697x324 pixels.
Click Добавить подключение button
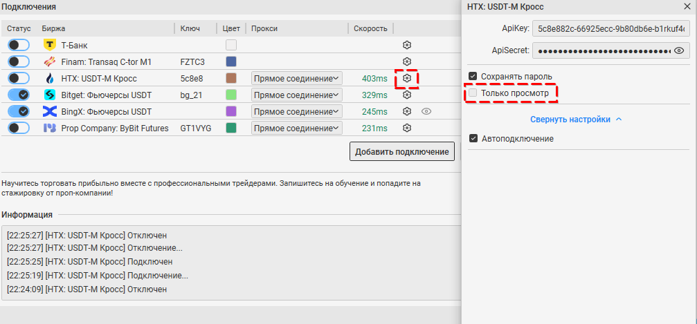(401, 152)
